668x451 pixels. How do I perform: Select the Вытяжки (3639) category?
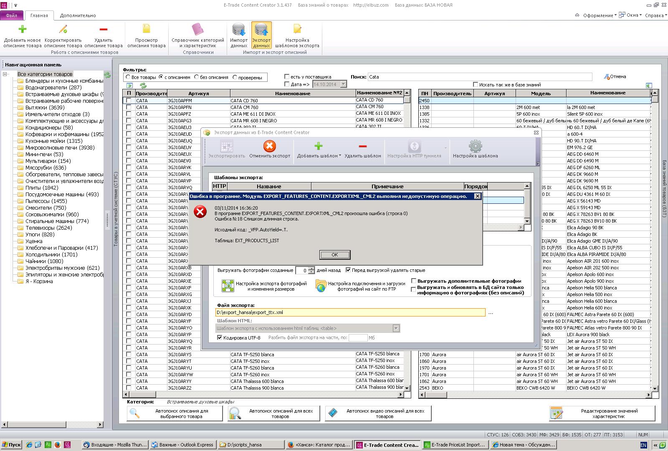(45, 108)
